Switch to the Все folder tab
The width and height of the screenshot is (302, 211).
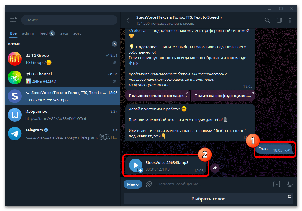click(13, 33)
